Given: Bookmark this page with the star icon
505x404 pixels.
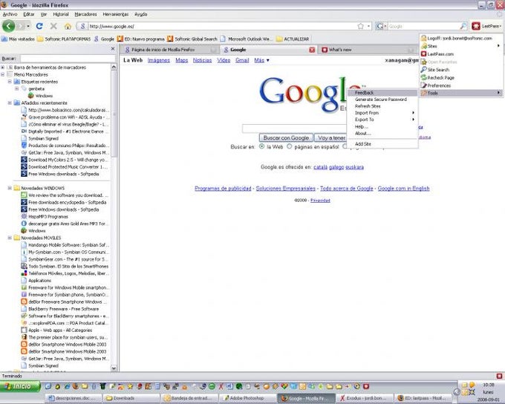Looking at the screenshot, I should tap(361, 26).
